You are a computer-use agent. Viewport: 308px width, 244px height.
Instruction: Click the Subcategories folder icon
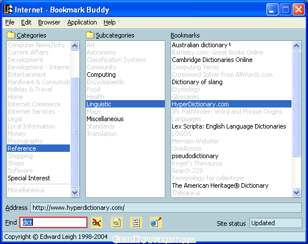(90, 35)
